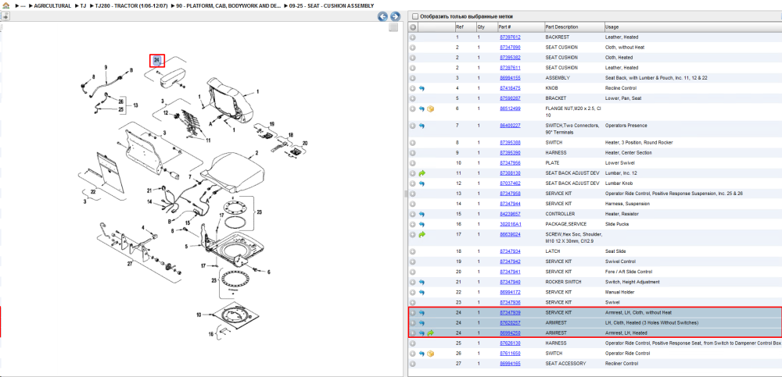Go to the Home icon in breadcrumb
782x377 pixels.
[x=5, y=5]
